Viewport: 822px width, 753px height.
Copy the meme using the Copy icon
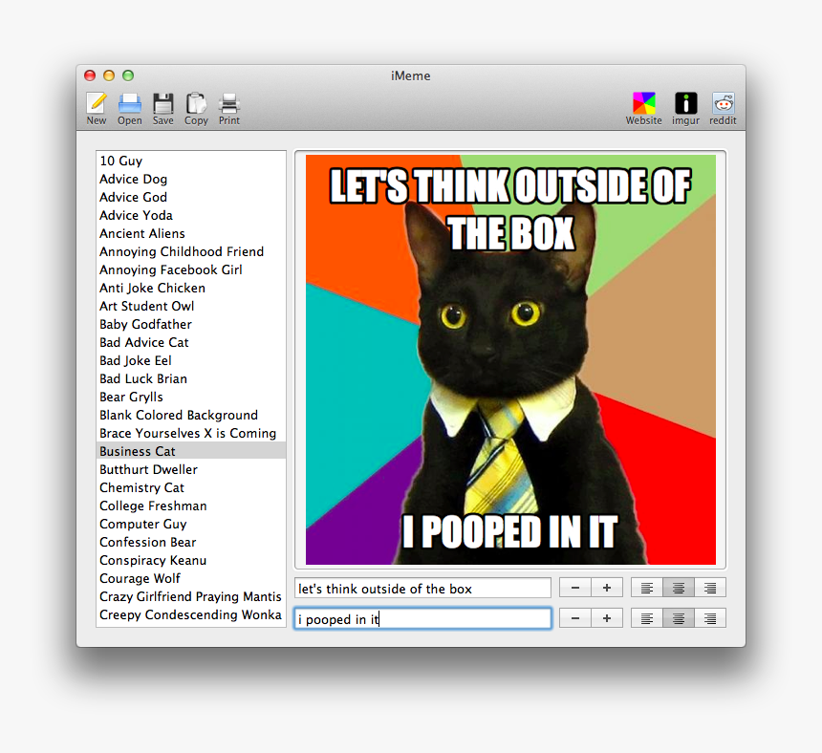196,104
